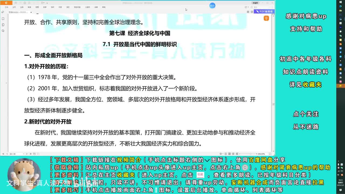Open the 视图 ribbon tab

[37, 7]
